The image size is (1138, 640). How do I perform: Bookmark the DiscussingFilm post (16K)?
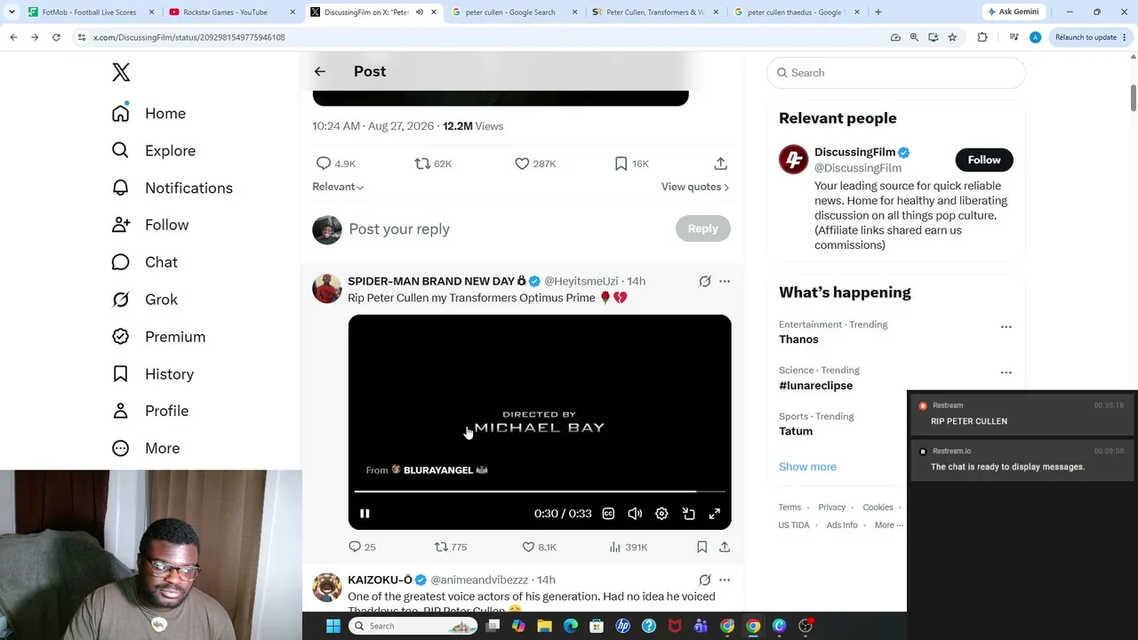(x=632, y=164)
